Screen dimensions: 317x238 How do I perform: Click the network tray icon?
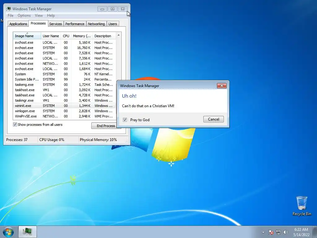278,232
